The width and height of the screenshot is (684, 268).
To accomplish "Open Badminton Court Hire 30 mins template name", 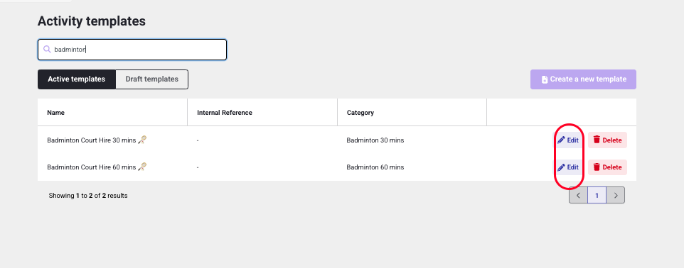I will (x=92, y=140).
